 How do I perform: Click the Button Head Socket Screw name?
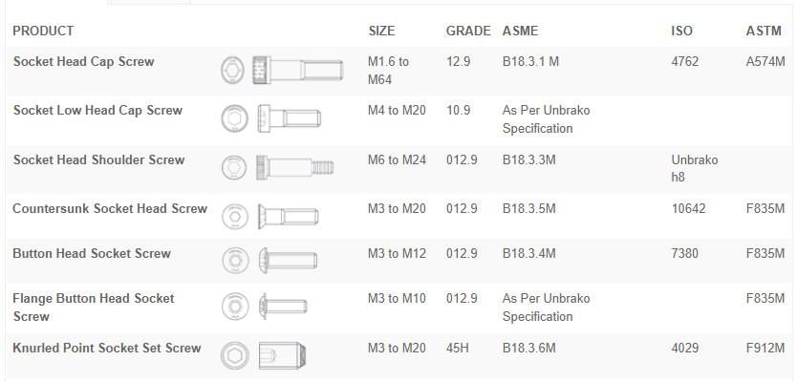(92, 254)
